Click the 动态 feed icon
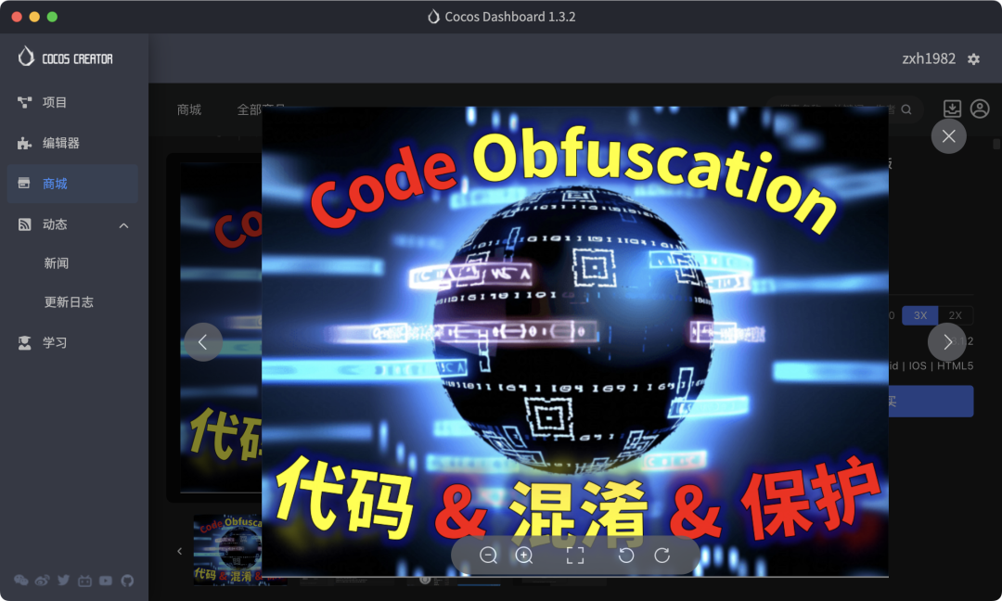Image resolution: width=1002 pixels, height=601 pixels. coord(24,224)
